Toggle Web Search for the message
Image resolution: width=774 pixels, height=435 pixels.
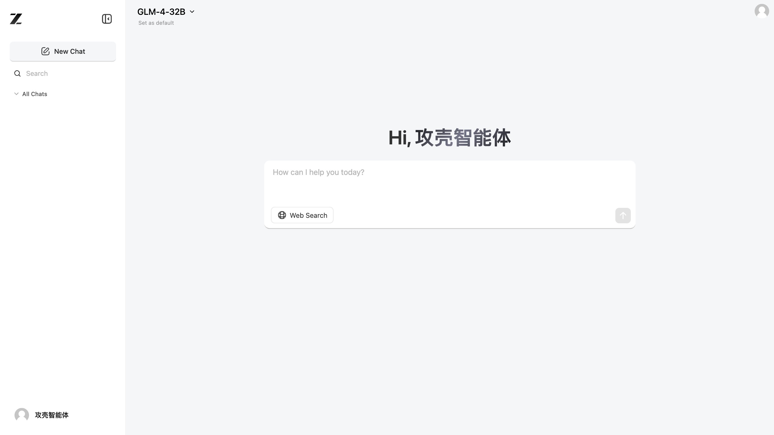coord(302,215)
